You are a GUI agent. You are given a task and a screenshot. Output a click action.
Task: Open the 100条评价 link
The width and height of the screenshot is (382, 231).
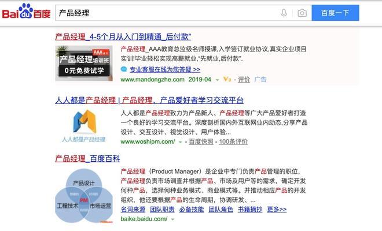pyautogui.click(x=233, y=141)
